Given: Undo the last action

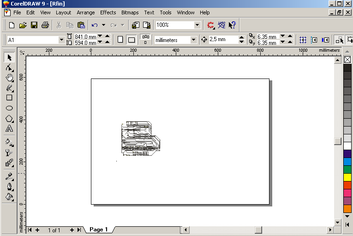Looking at the screenshot, I should 95,25.
